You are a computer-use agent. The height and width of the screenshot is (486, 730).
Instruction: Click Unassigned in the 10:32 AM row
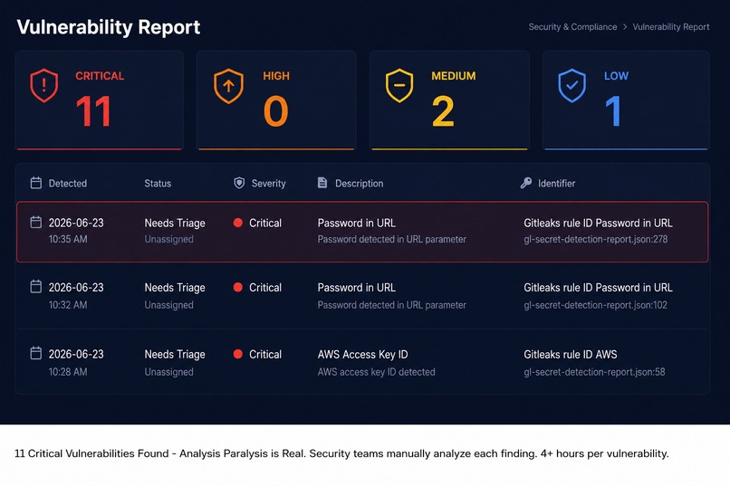click(x=168, y=305)
